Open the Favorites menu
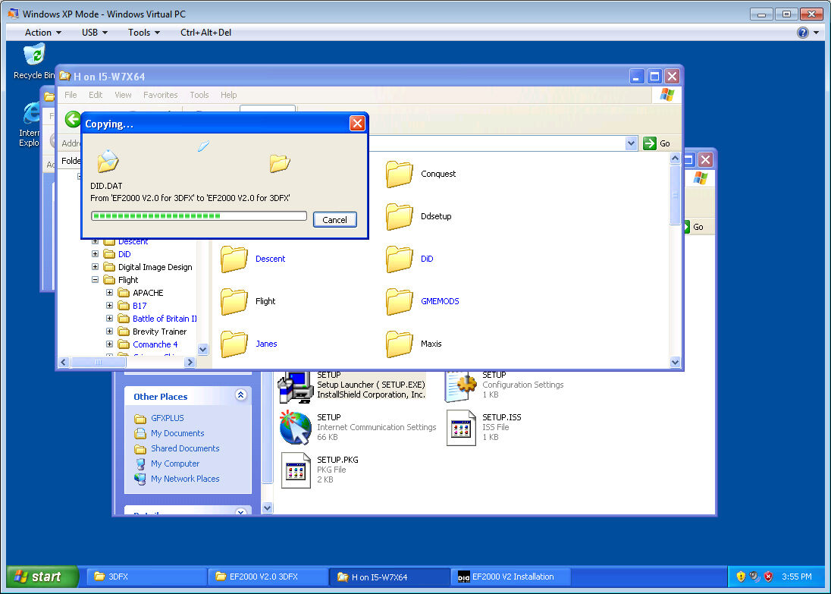 [x=160, y=95]
